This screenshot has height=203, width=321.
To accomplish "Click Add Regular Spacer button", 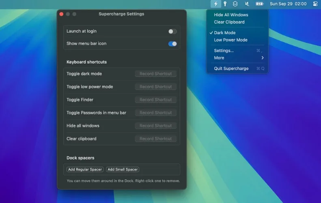I will coord(85,169).
